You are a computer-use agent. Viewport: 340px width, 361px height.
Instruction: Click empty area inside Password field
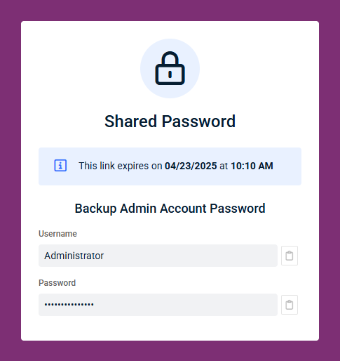coord(186,305)
